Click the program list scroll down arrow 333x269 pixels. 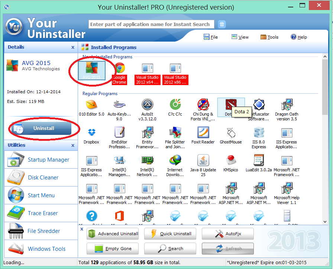[325, 222]
